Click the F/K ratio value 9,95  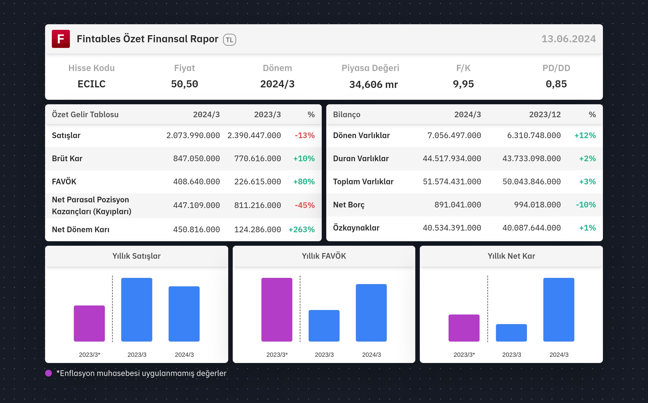463,84
